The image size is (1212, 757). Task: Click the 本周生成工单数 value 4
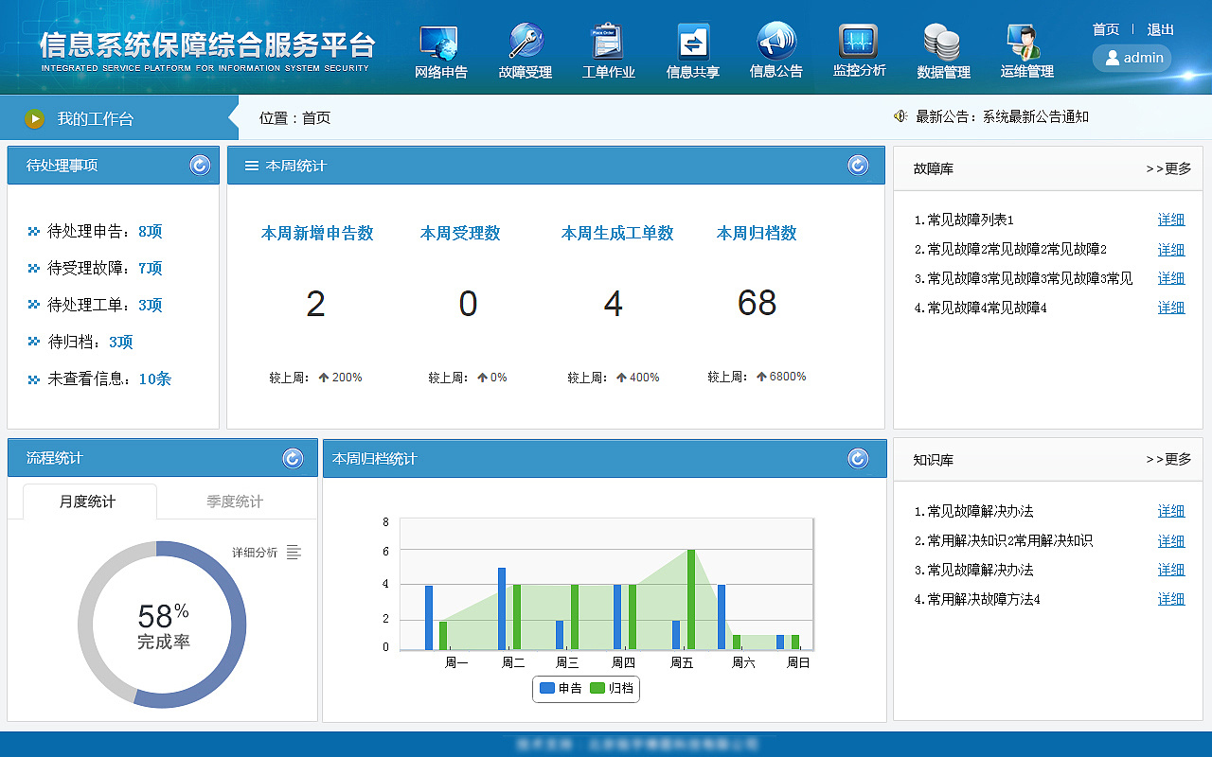click(x=614, y=304)
